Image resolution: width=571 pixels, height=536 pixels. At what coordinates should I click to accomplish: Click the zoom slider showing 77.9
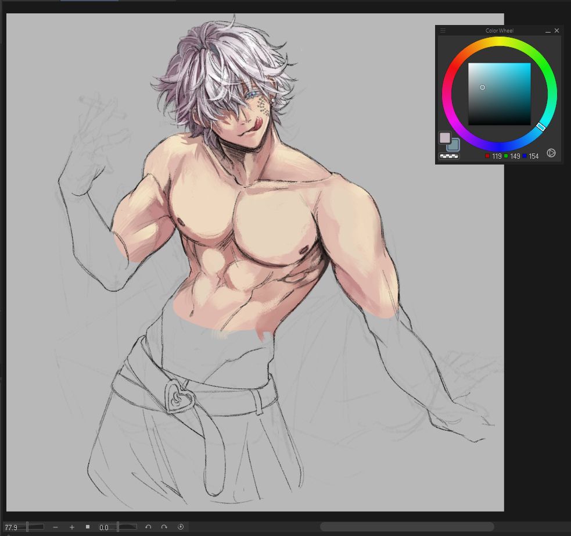(x=24, y=527)
